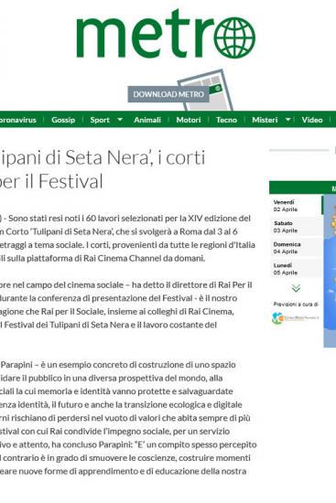This screenshot has height=503, width=336.
Task: Open the Video section
Action: click(x=312, y=120)
